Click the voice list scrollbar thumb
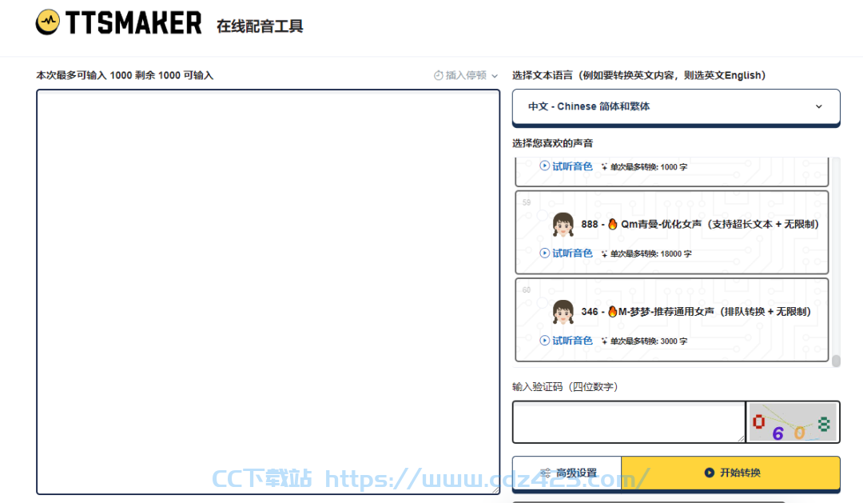The height and width of the screenshot is (503, 863). pos(836,361)
